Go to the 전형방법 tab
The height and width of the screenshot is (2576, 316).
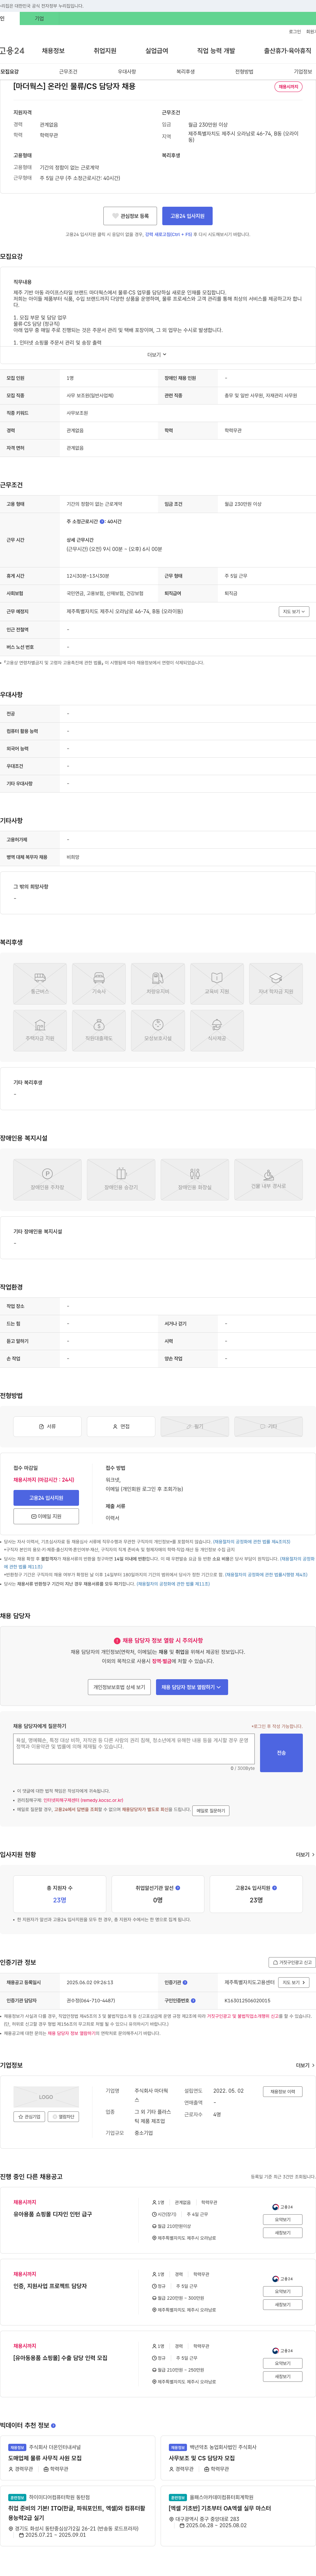[244, 72]
